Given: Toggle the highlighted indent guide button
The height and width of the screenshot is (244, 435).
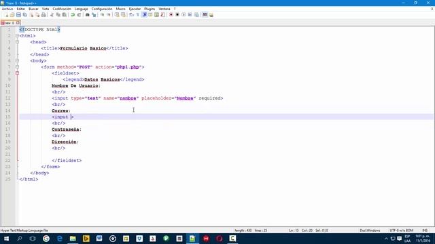Looking at the screenshot, I should (x=144, y=15).
